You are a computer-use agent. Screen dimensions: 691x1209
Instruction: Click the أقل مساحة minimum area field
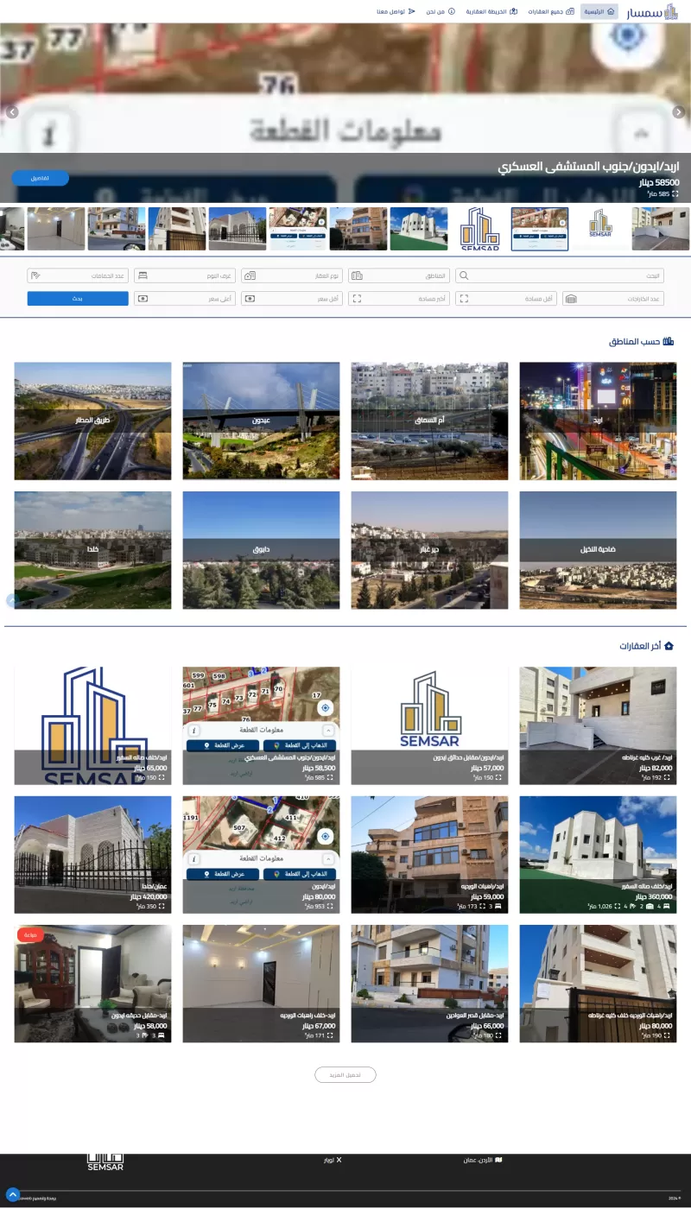point(506,299)
